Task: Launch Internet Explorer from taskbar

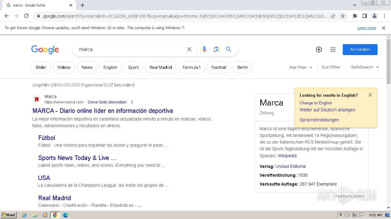Action: pos(24,215)
